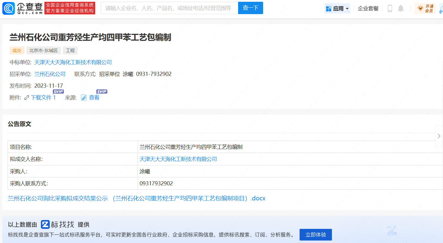Click the 应用 grid icon
Viewport: 443px width, 243px height.
[329, 9]
